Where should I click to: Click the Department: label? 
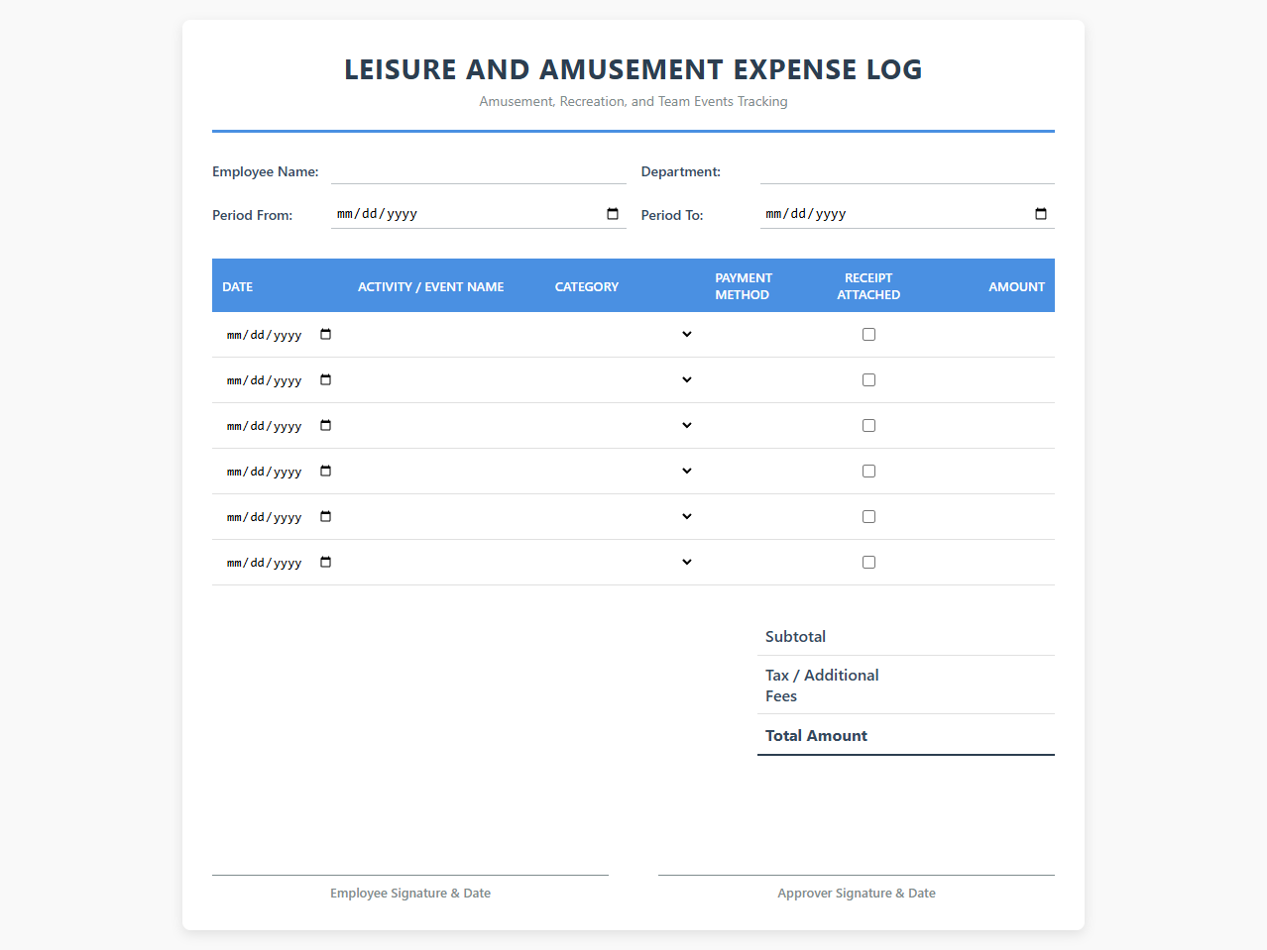tap(681, 171)
